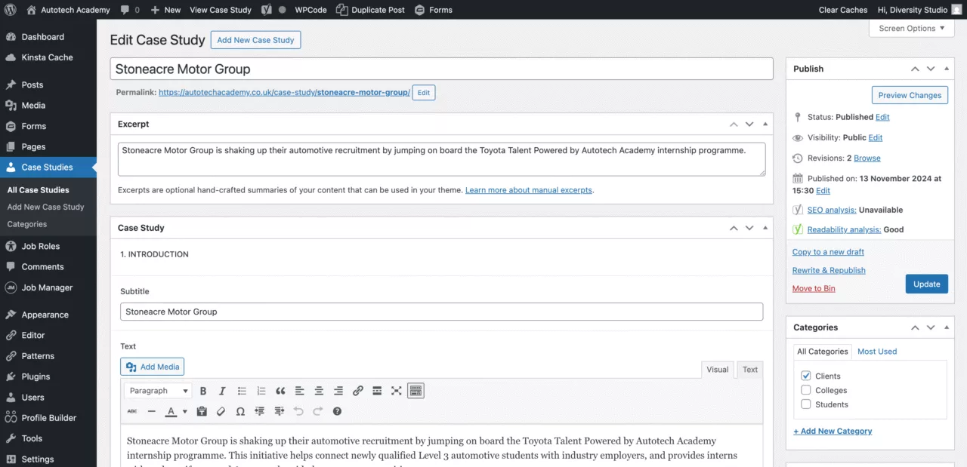Open Job Manager in the sidebar
967x467 pixels.
tap(48, 287)
